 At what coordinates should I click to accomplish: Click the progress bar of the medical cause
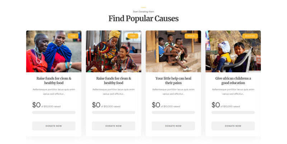coord(173,112)
